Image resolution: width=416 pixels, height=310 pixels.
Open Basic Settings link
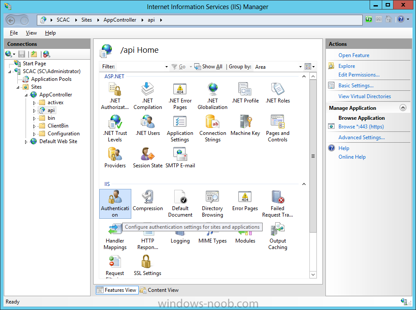pos(356,86)
